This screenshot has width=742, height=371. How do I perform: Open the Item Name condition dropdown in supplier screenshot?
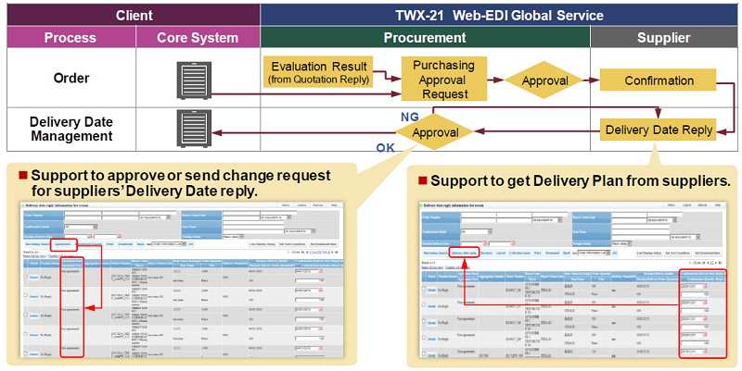[685, 237]
